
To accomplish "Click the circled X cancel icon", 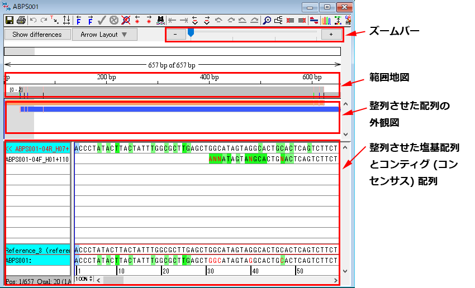I will (x=114, y=20).
